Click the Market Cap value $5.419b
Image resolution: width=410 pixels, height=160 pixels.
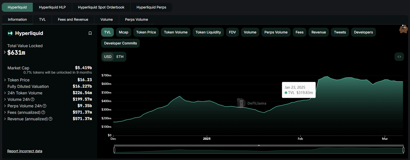pyautogui.click(x=83, y=68)
